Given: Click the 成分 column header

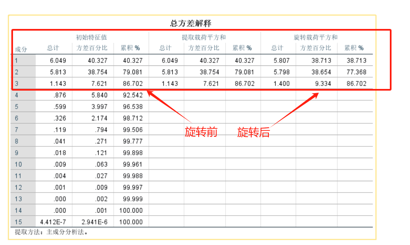Looking at the screenshot, I should [x=21, y=49].
